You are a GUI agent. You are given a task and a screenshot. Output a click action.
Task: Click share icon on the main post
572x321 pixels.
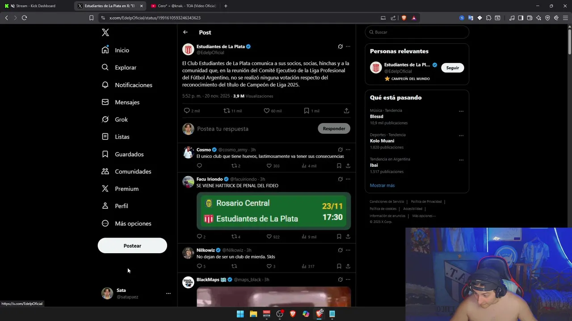(346, 111)
